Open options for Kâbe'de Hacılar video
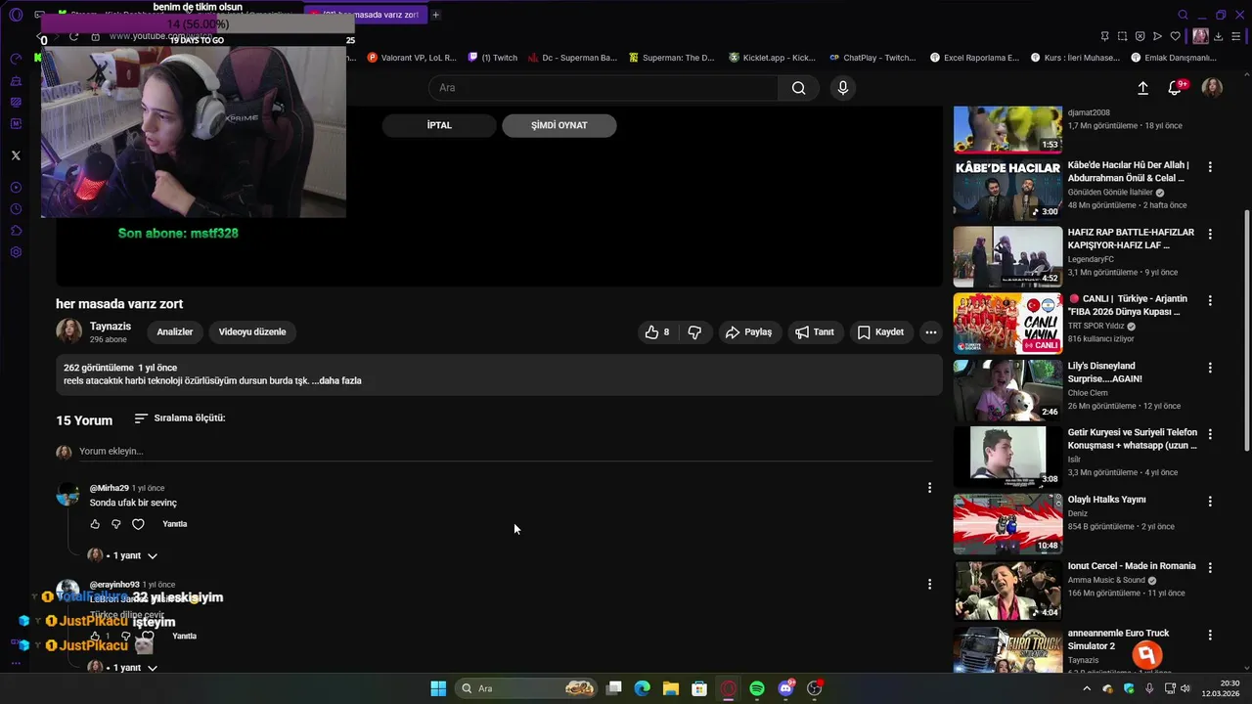Screen dimensions: 1252x704 click(x=1210, y=167)
